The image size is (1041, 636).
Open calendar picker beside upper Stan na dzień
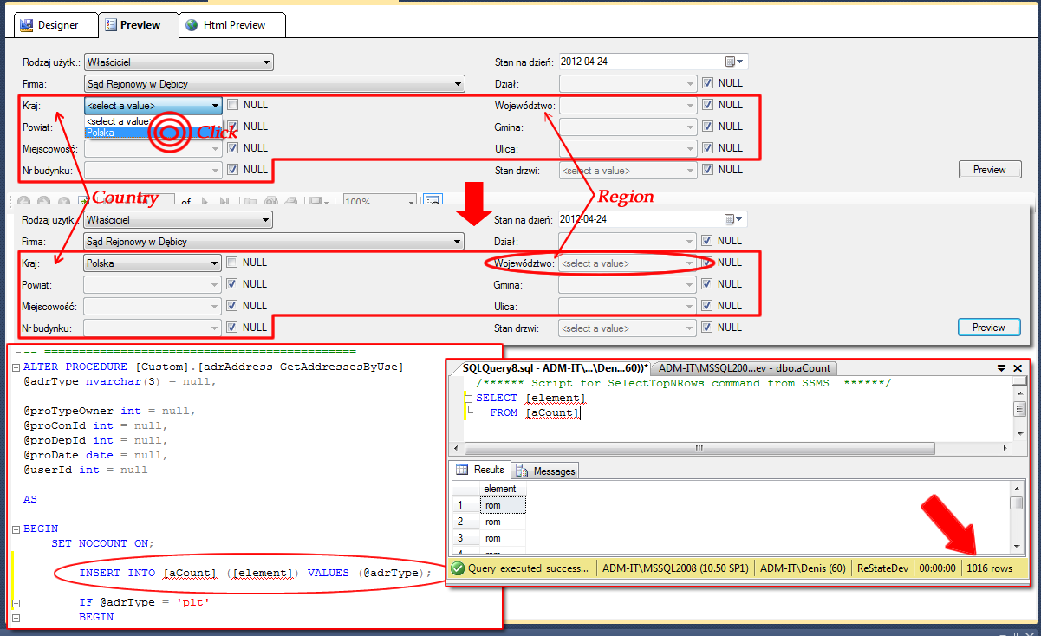pos(735,62)
